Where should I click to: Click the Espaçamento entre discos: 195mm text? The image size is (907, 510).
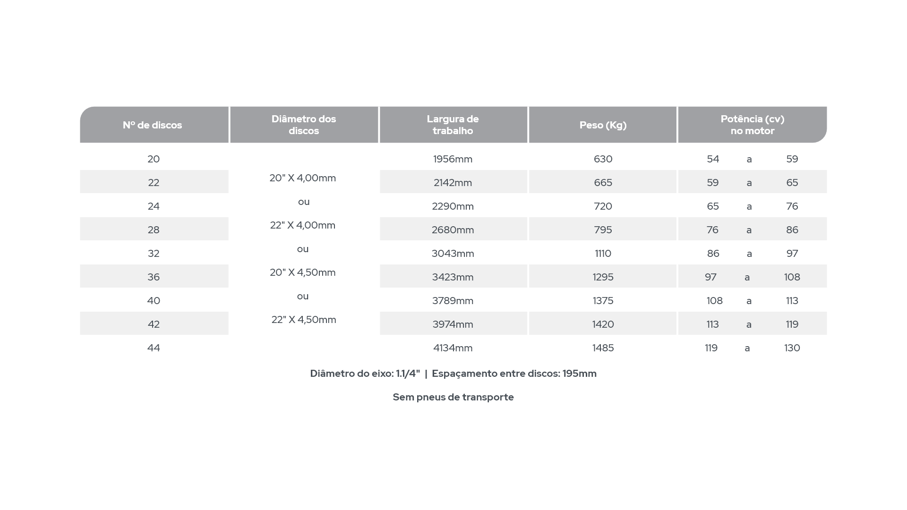tap(514, 374)
